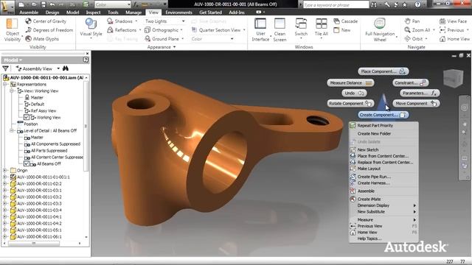Cascade open windows
This screenshot has height=265, width=472.
(x=346, y=21)
